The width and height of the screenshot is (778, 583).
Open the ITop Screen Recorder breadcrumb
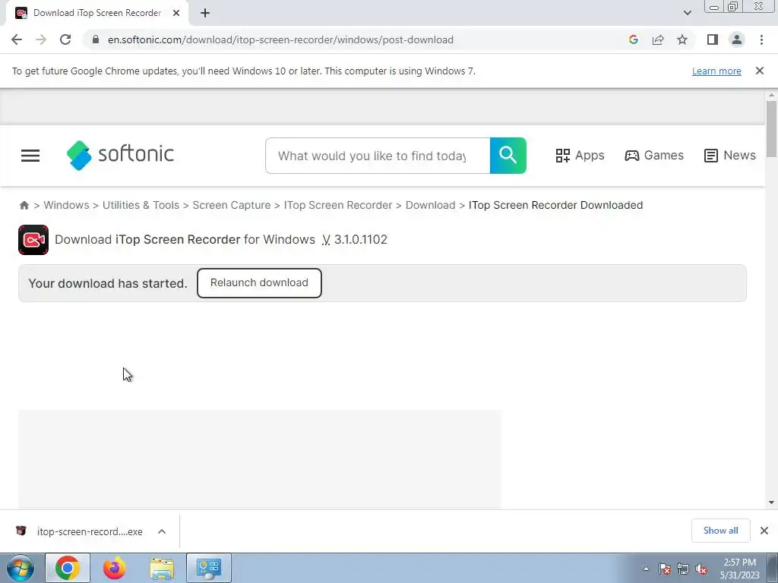pyautogui.click(x=338, y=205)
